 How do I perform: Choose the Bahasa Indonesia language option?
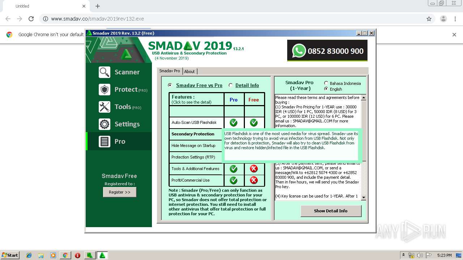(x=326, y=83)
